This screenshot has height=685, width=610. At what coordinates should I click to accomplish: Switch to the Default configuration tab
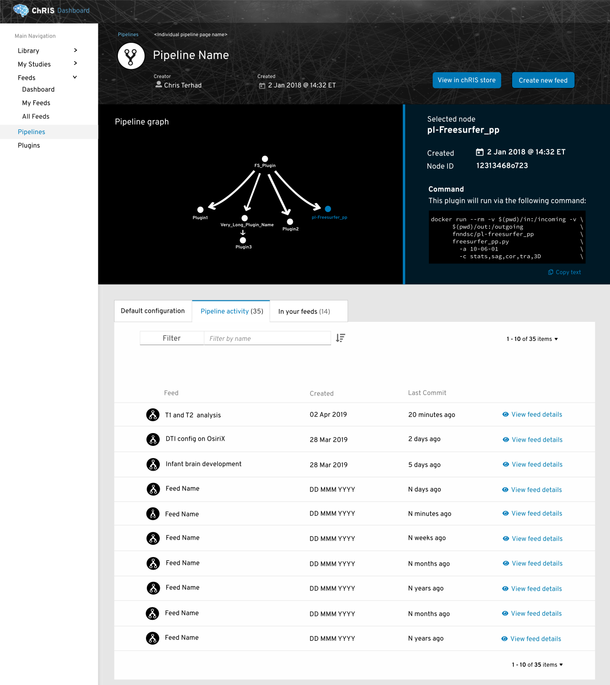coord(153,311)
